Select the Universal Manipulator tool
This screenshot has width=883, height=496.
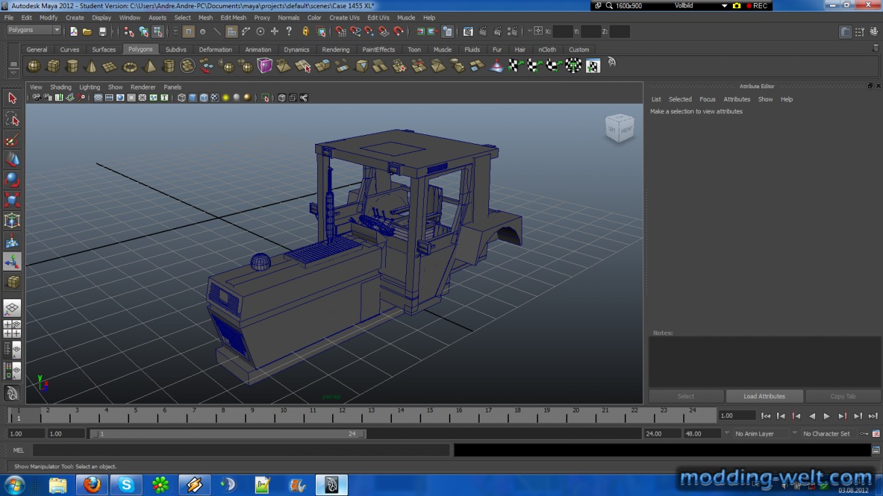pyautogui.click(x=12, y=221)
